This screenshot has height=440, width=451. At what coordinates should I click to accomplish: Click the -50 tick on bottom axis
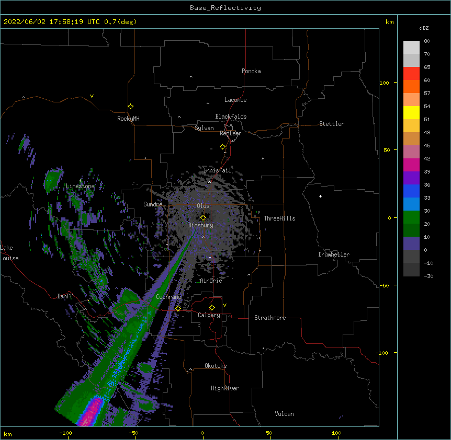click(133, 433)
